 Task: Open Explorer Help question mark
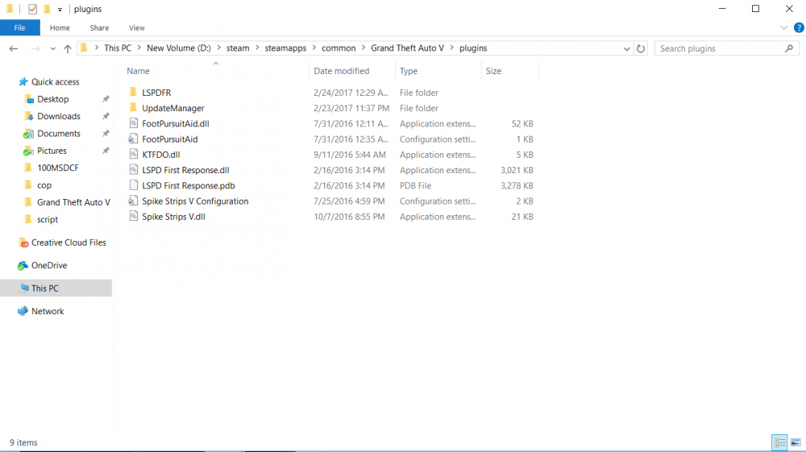[798, 27]
